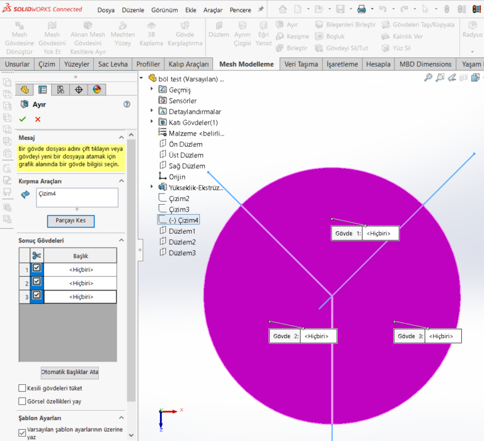Image resolution: width=484 pixels, height=441 pixels.
Task: Expand the Yükseklik-Ekstrüzyon feature node
Action: 153,187
